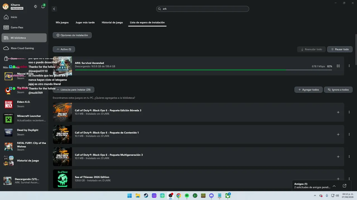The image size is (357, 200).
Task: Open Game Pass in the sidebar
Action: 24,27
